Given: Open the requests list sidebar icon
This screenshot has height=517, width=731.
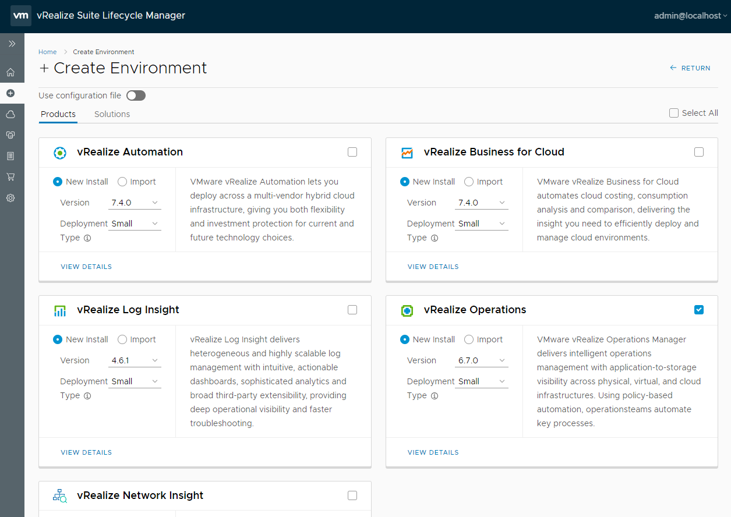Looking at the screenshot, I should click(10, 156).
